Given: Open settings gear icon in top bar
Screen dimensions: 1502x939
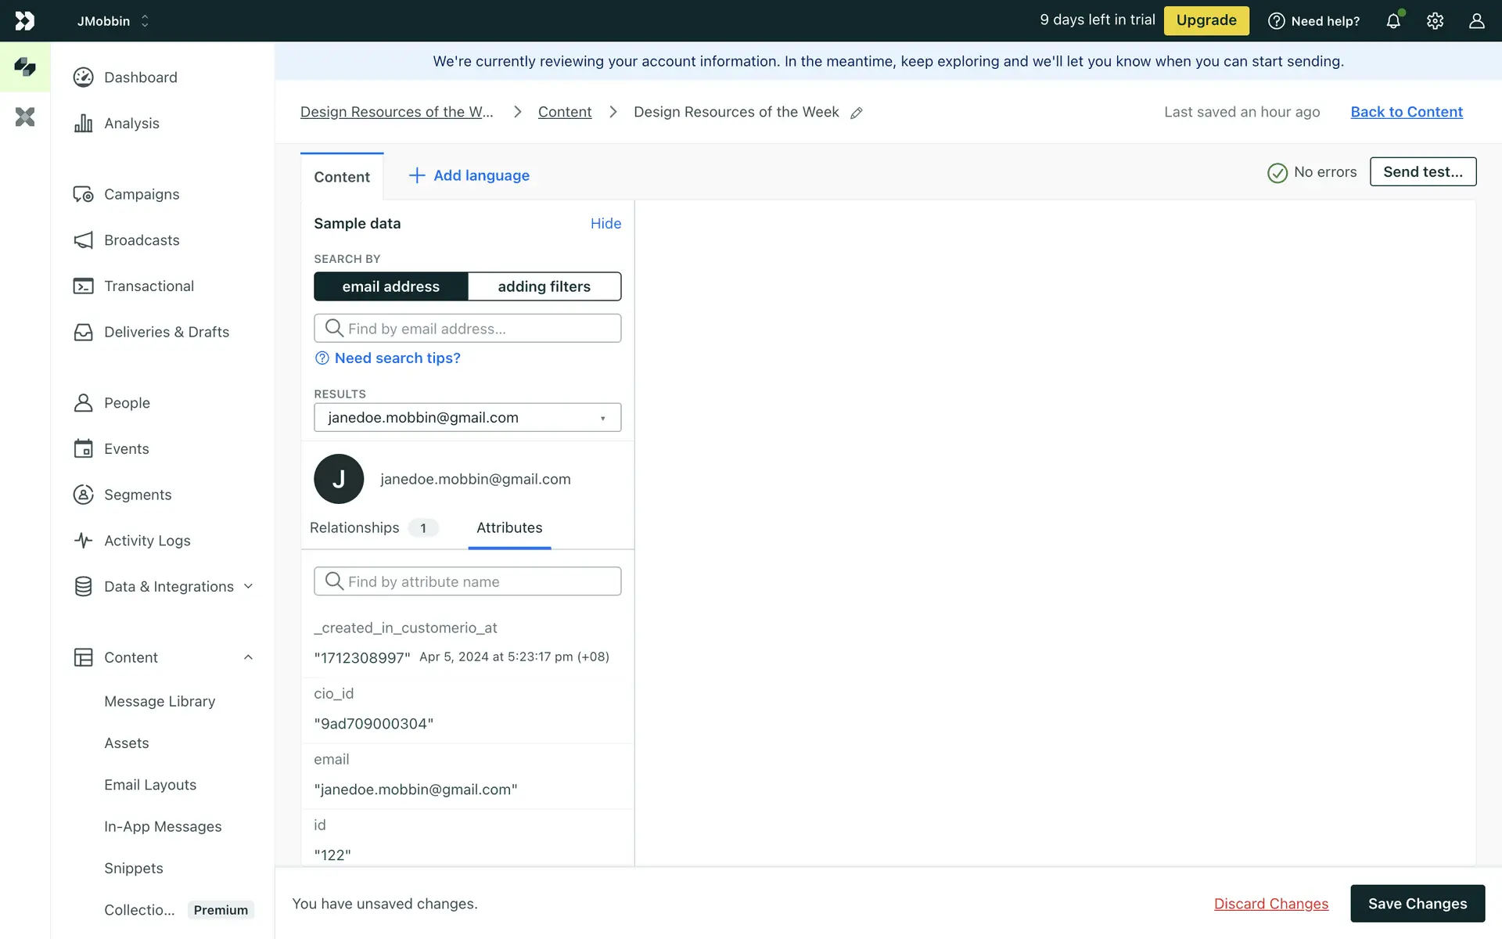Looking at the screenshot, I should click(x=1435, y=21).
